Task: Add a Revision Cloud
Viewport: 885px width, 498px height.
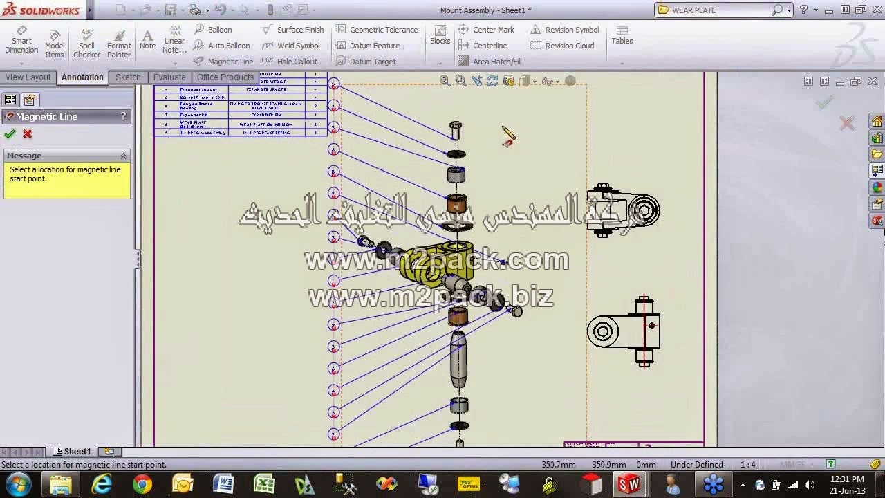Action: pos(562,46)
